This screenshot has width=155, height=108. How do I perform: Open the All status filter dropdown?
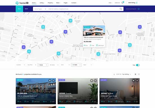coord(54,65)
